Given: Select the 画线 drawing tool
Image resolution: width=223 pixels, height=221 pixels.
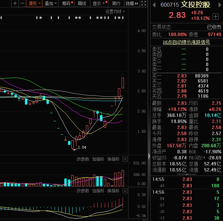Looking at the screenshot, I should click(82, 3).
